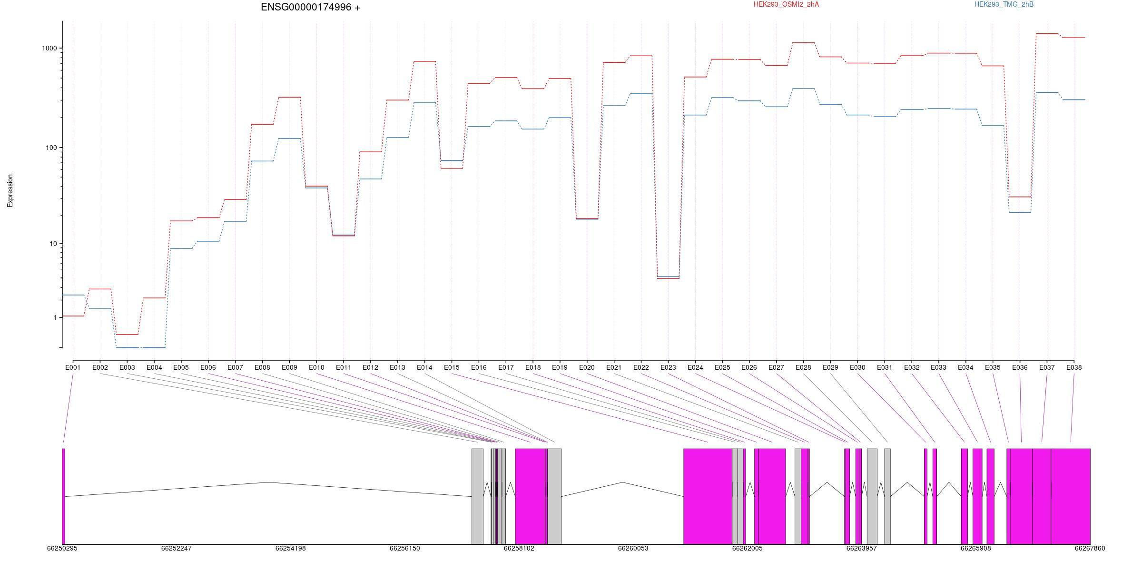Click the 1000 y-axis tick label
The image size is (1142, 571).
coord(49,48)
